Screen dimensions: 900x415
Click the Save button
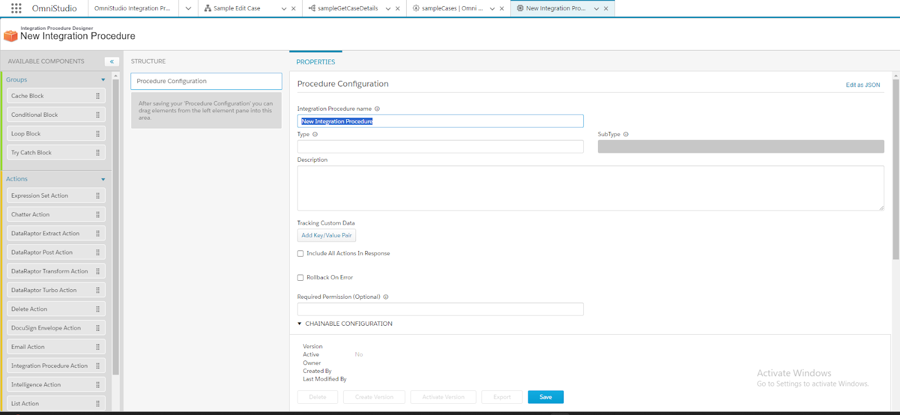click(546, 397)
